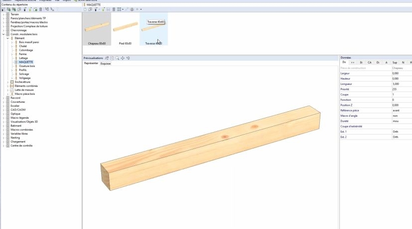Click the new document icon above thumbnails

(x=85, y=9)
